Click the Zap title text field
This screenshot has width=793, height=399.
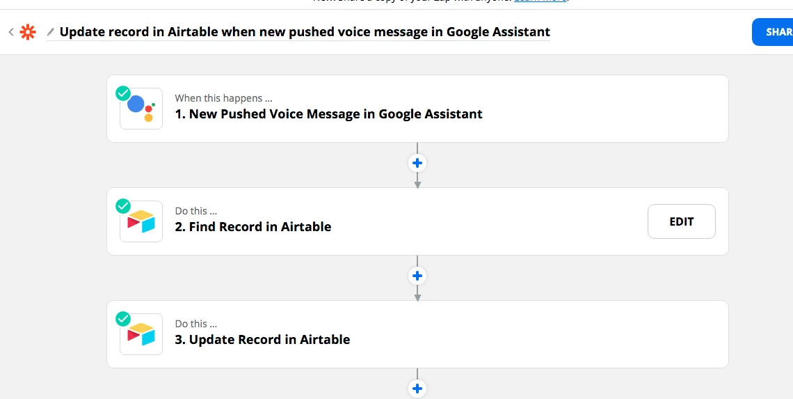305,32
